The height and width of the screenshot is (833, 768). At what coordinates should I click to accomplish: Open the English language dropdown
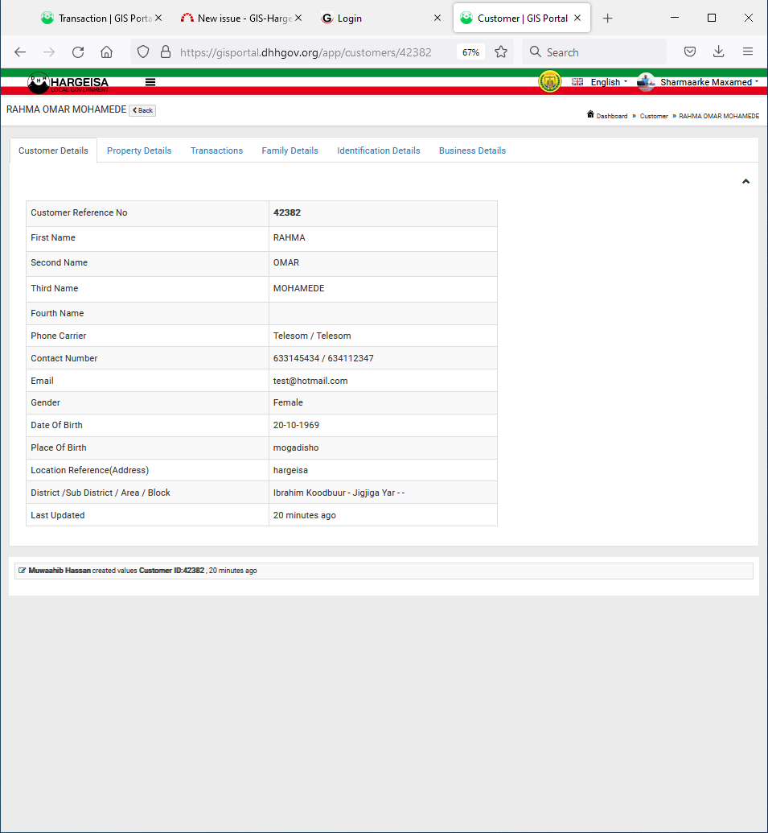tap(609, 82)
